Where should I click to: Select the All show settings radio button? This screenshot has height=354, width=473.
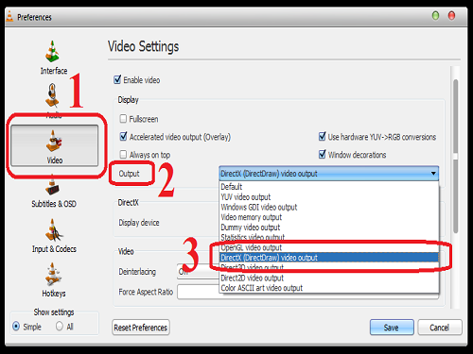[x=60, y=326]
